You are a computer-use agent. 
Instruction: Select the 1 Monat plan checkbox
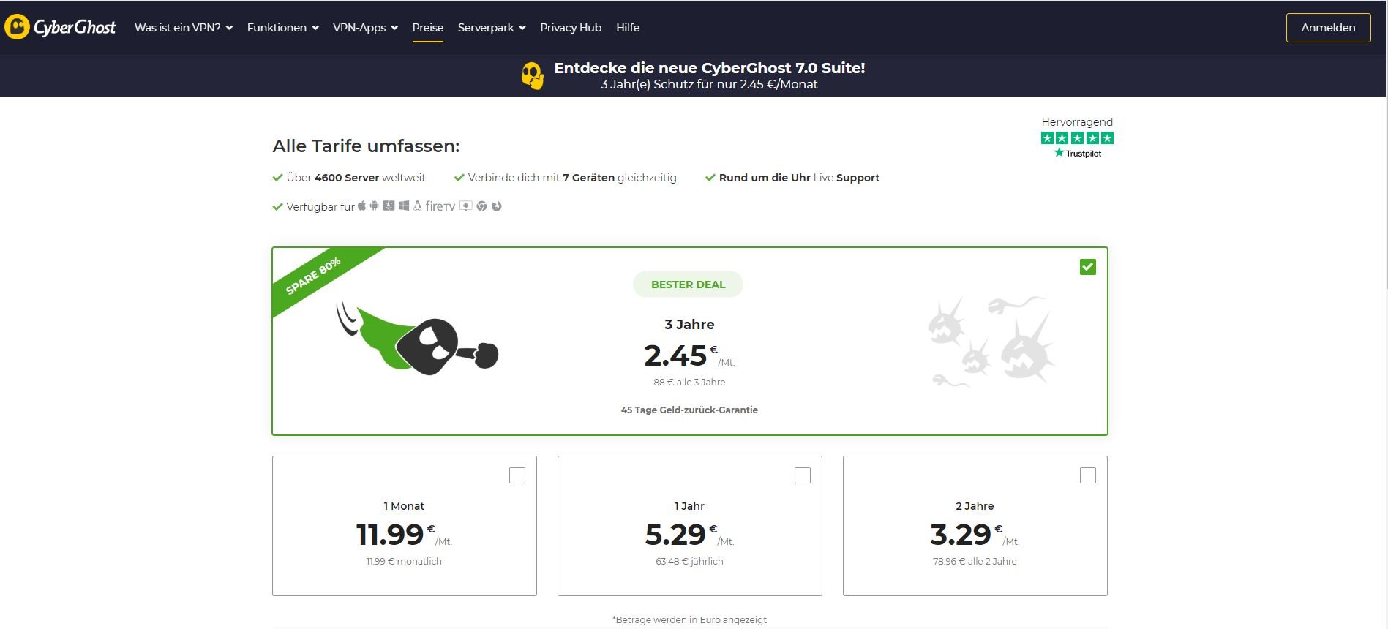coord(517,475)
